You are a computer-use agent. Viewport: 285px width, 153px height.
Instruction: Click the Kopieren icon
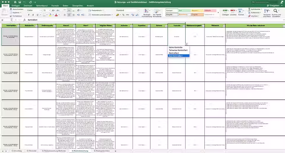click(11, 12)
